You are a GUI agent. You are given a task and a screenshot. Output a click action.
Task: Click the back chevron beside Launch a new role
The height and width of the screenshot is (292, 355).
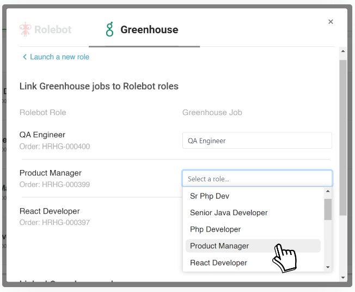[x=25, y=57]
